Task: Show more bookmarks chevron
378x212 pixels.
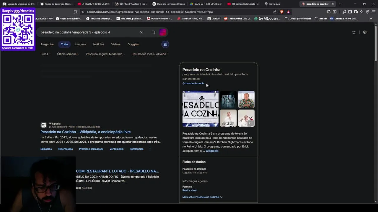Action: tap(371, 19)
